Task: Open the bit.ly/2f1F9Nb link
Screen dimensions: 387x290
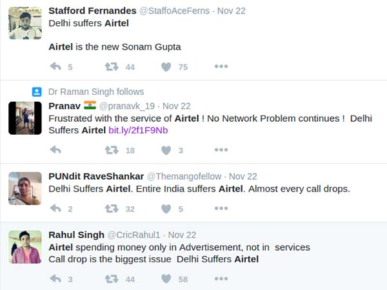Action: [x=138, y=130]
